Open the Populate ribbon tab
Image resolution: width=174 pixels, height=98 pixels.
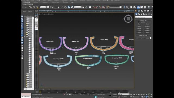click(66, 2)
